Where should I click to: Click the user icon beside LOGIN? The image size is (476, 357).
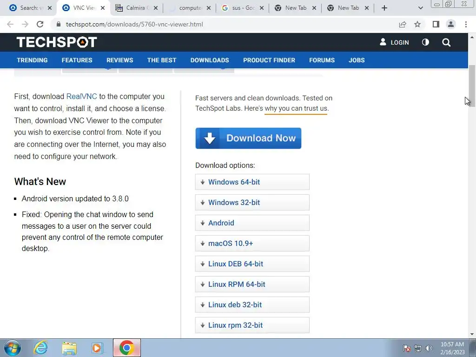[383, 42]
